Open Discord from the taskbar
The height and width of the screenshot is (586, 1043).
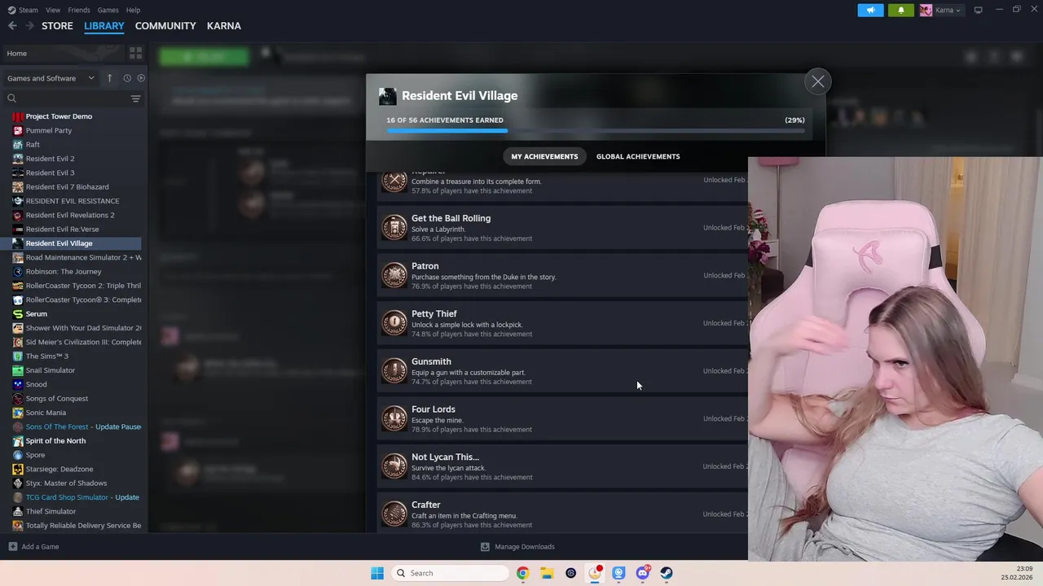coord(643,573)
